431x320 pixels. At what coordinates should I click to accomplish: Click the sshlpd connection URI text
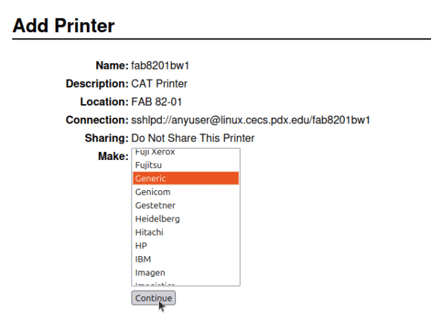click(x=250, y=120)
